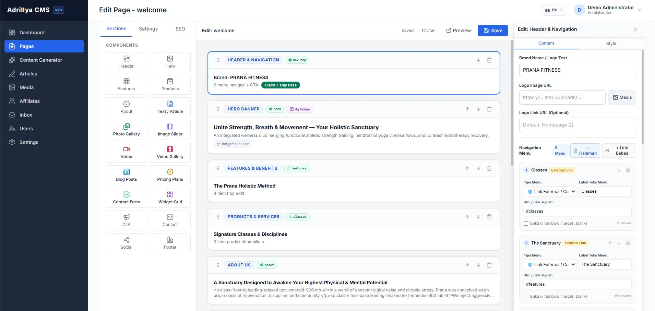
Task: Open the Style tab
Action: pyautogui.click(x=611, y=44)
